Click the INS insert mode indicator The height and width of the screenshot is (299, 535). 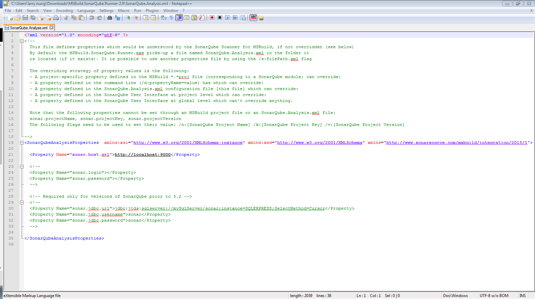[523, 296]
